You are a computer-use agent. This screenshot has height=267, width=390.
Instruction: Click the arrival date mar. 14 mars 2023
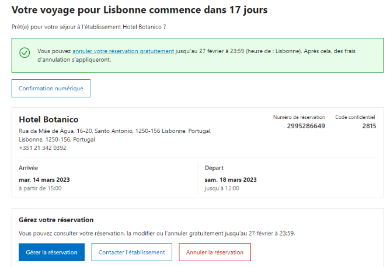[44, 180]
